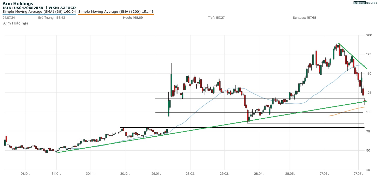Click the 31.10. date axis label

(57, 173)
